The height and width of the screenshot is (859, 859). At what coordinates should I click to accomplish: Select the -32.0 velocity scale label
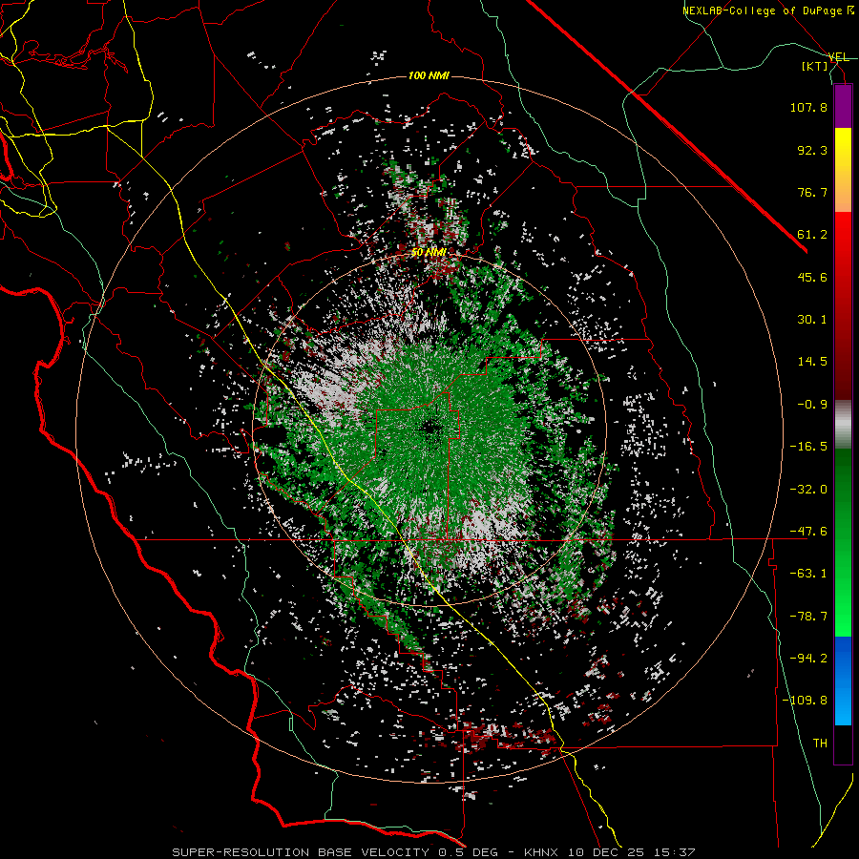[808, 490]
